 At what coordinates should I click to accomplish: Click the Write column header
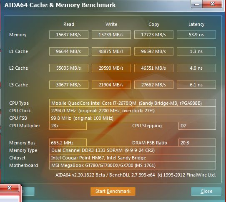pos(111,24)
